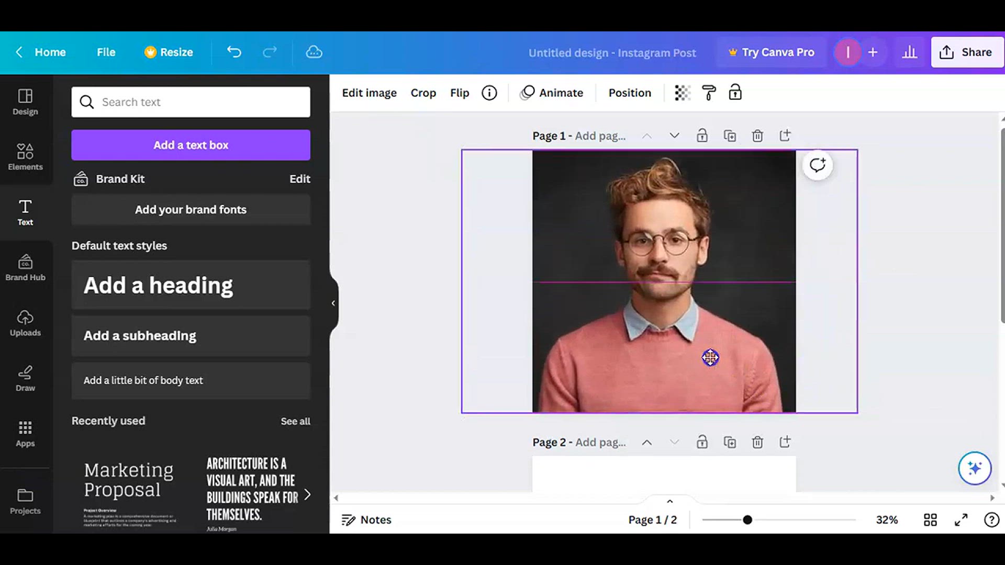Viewport: 1005px width, 565px height.
Task: Open the Design panel in sidebar
Action: point(25,102)
